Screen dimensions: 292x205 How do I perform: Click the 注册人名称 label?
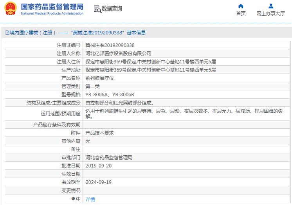click(x=68, y=54)
